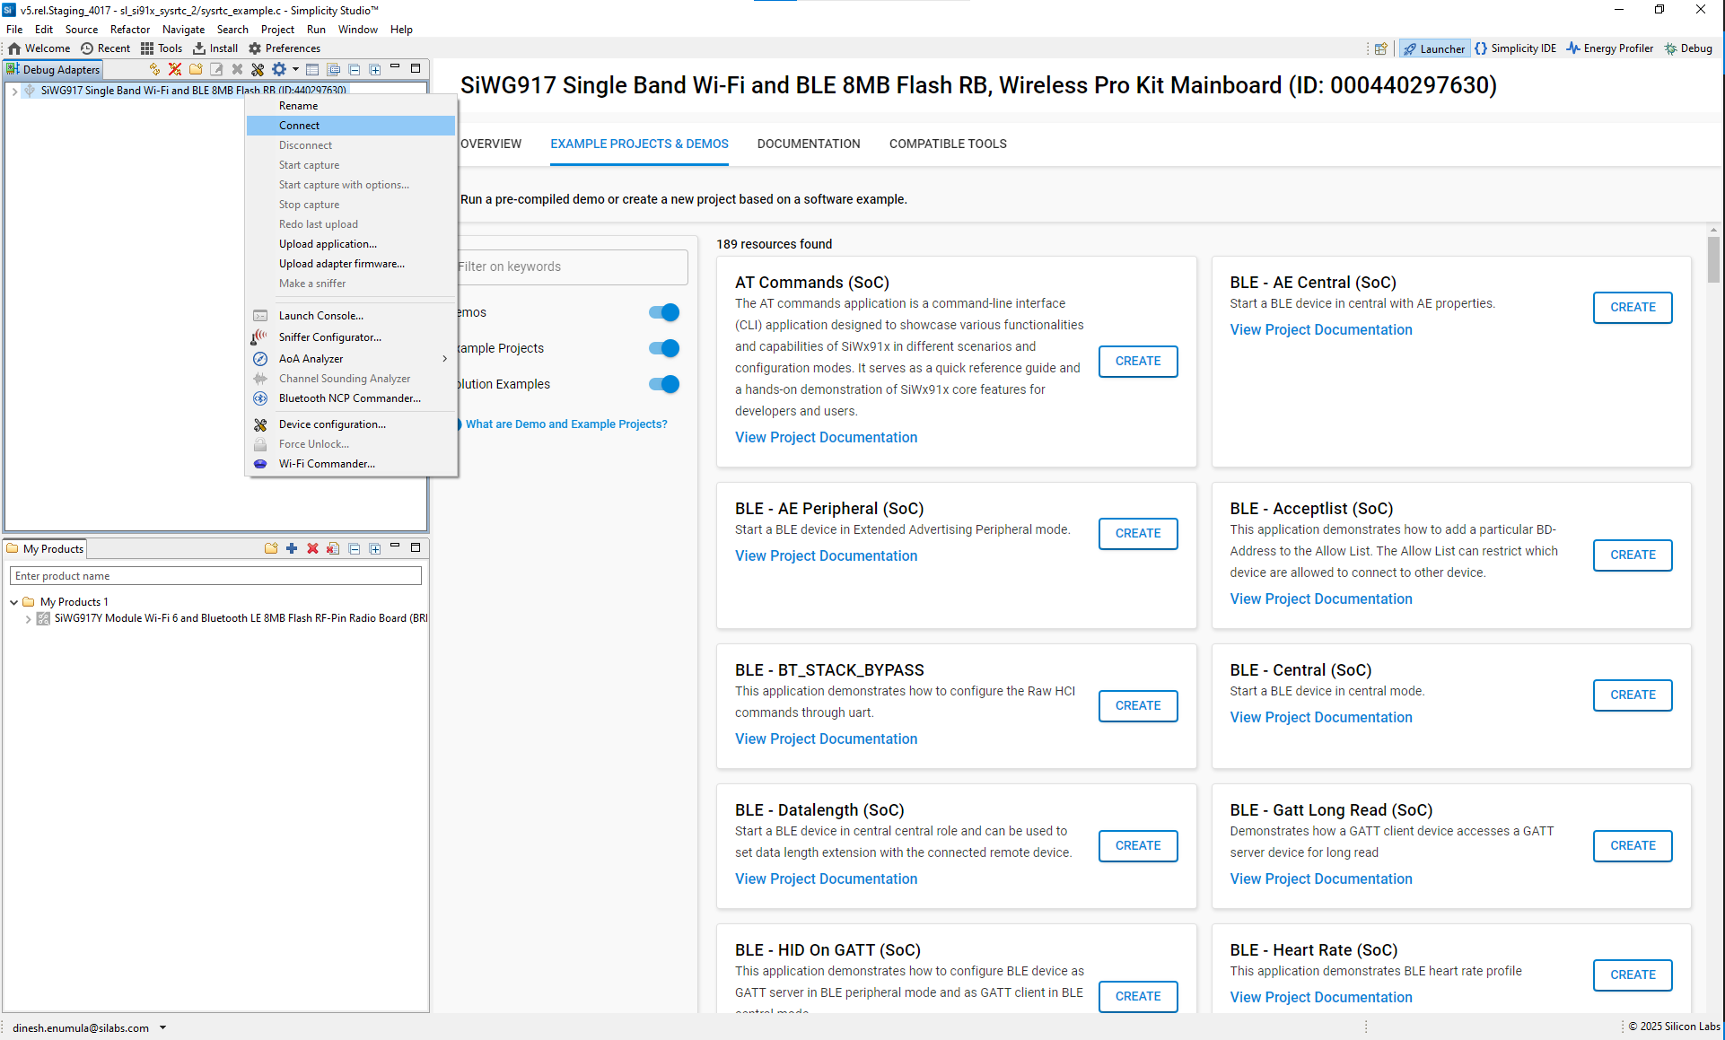Click Refresh adapters icon in Debug Adapters
Viewport: 1725px width, 1040px height.
[154, 69]
